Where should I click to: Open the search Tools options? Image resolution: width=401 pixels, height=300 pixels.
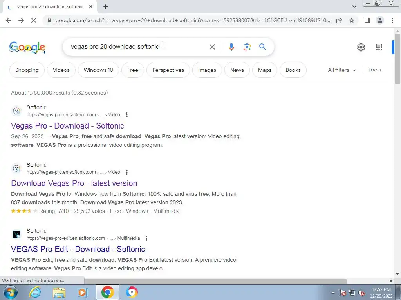(374, 70)
